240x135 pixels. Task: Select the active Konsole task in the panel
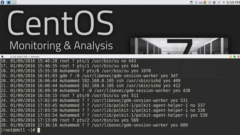9,2
